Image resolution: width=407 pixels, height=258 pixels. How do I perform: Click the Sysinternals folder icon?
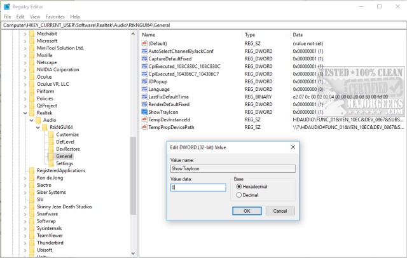(x=32, y=228)
